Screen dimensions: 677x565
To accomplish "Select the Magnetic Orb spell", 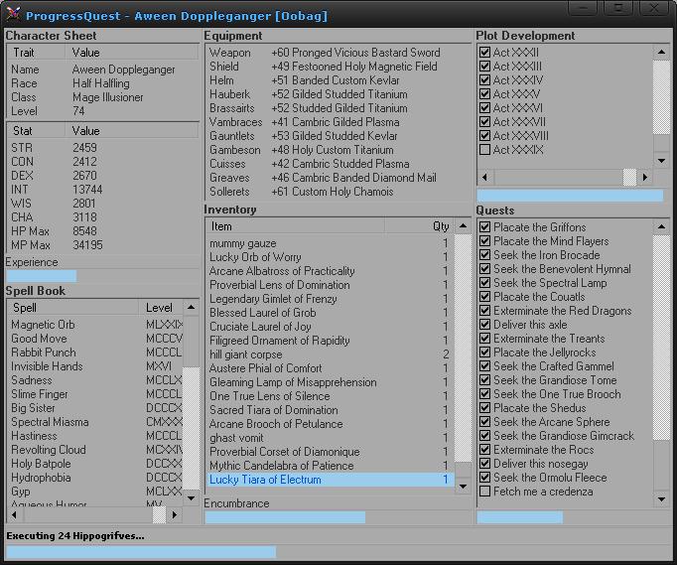I will pyautogui.click(x=95, y=325).
